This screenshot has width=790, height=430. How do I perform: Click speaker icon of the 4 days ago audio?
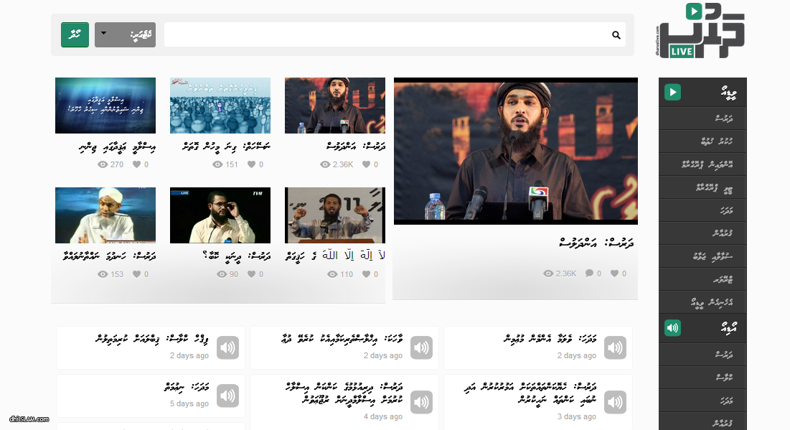(x=421, y=402)
